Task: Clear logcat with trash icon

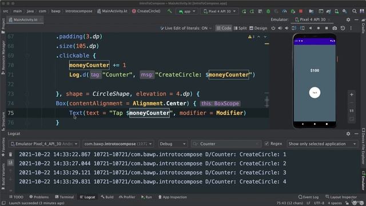Action: tap(10, 154)
